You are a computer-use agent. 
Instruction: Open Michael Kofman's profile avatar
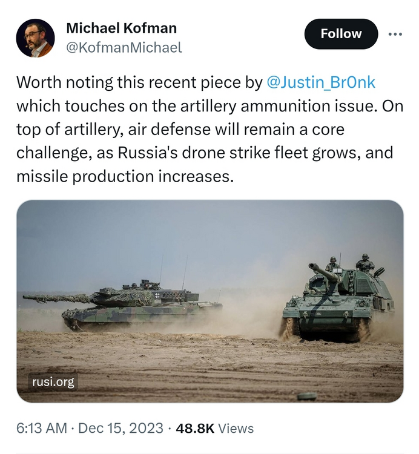pos(35,38)
